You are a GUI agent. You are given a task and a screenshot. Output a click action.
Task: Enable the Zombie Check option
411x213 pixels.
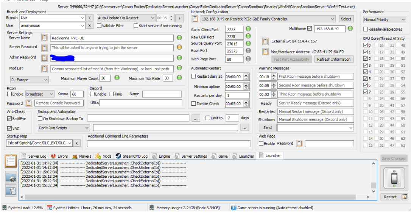point(194,104)
